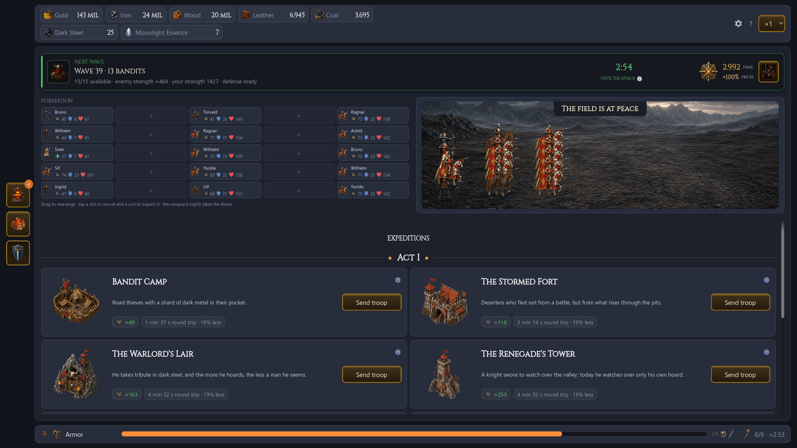The image size is (797, 448).
Task: Click the Bandit Camp building image
Action: pos(76,301)
